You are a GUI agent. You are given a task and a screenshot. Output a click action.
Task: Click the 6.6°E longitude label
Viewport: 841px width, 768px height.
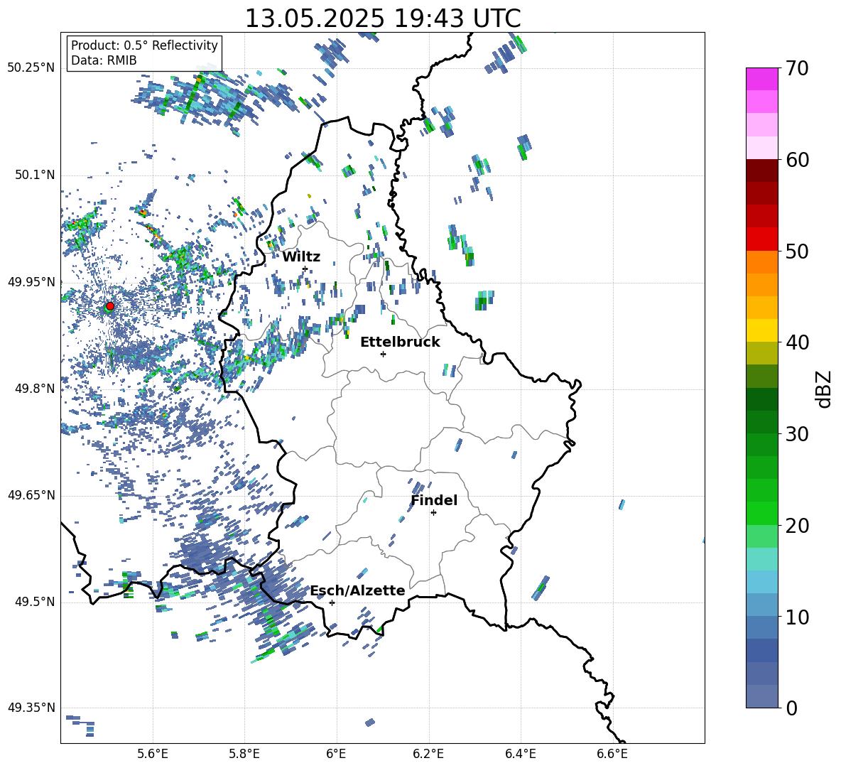pos(612,755)
